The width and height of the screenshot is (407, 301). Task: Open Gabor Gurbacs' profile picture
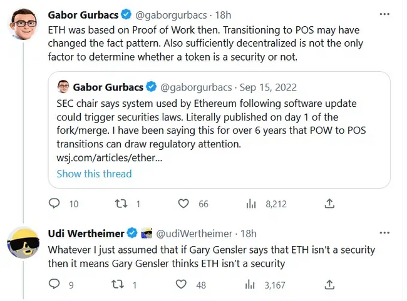pyautogui.click(x=24, y=25)
